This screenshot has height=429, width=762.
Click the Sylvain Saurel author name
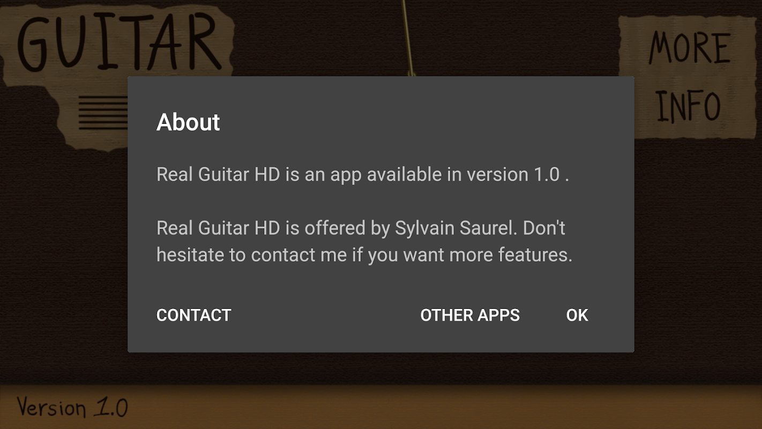(x=455, y=228)
